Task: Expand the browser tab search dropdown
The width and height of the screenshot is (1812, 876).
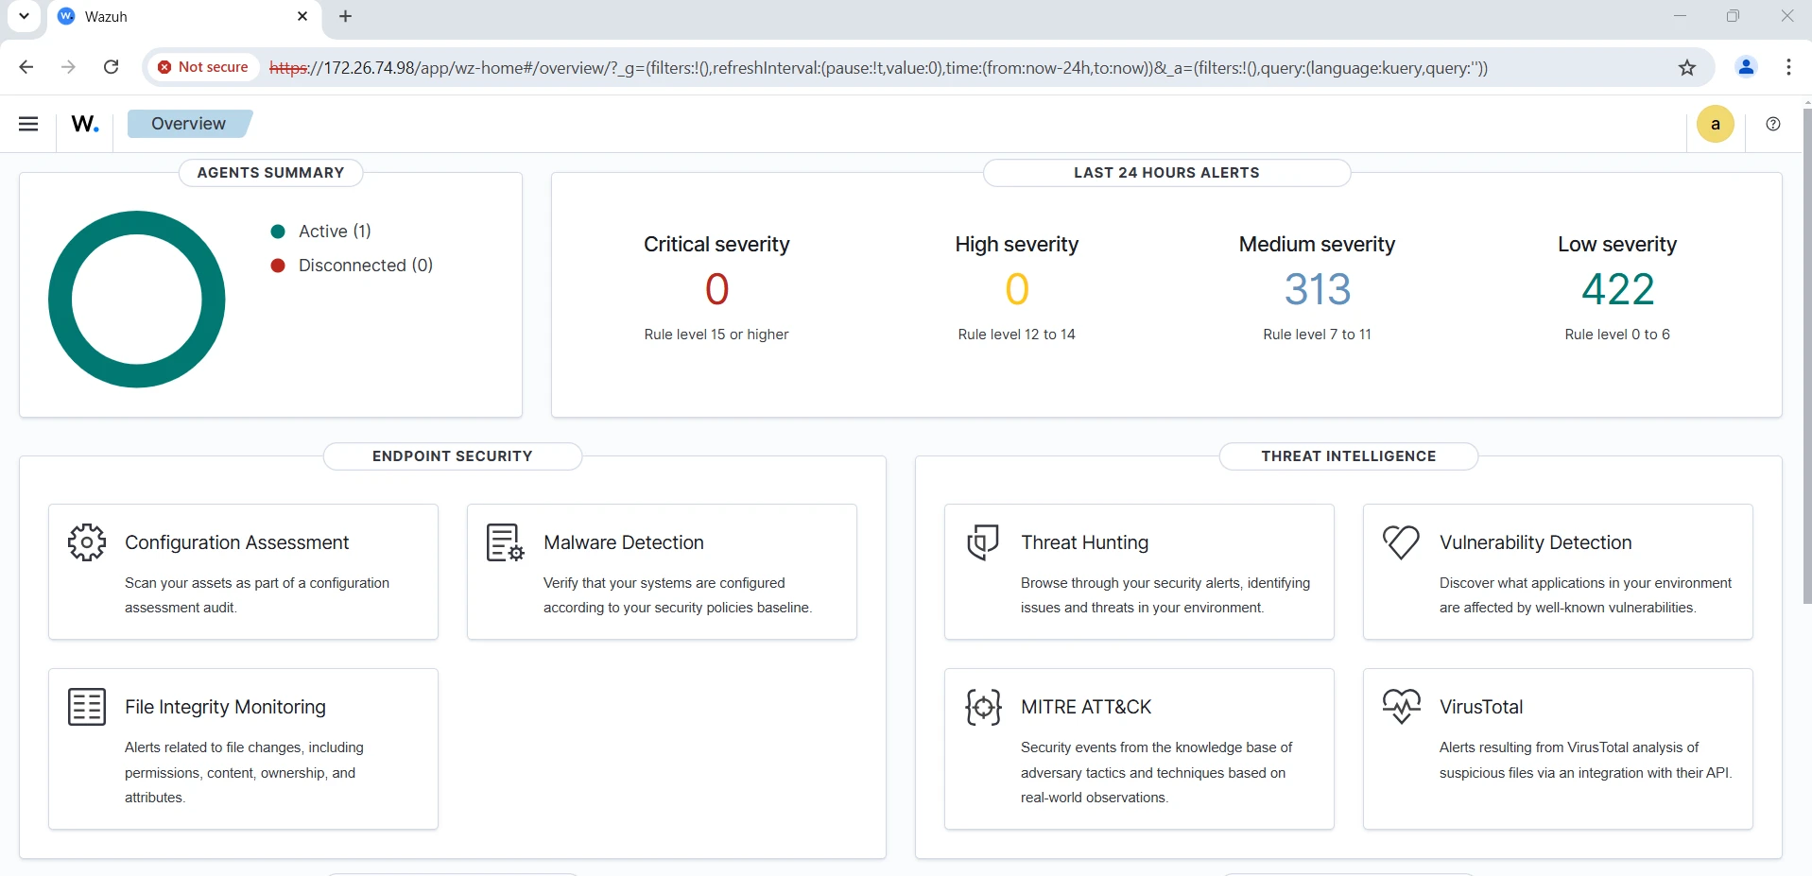Action: (x=24, y=16)
